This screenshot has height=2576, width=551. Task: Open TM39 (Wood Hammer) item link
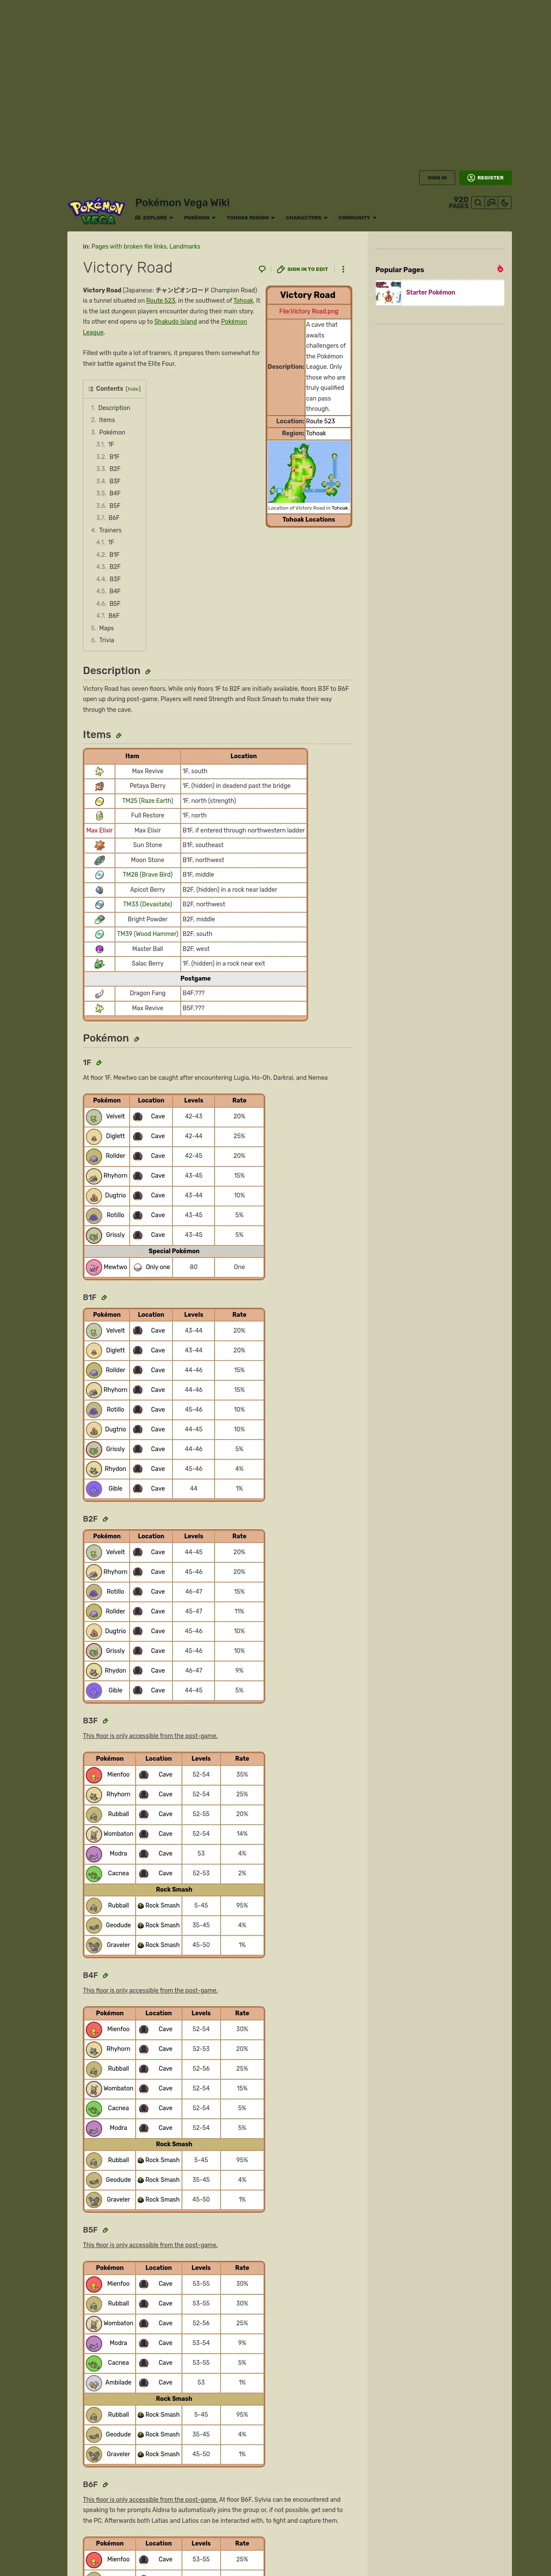click(x=147, y=934)
